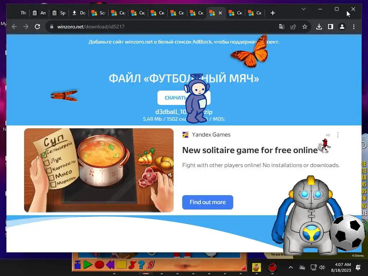Click the soup recipe ad image

[99, 170]
